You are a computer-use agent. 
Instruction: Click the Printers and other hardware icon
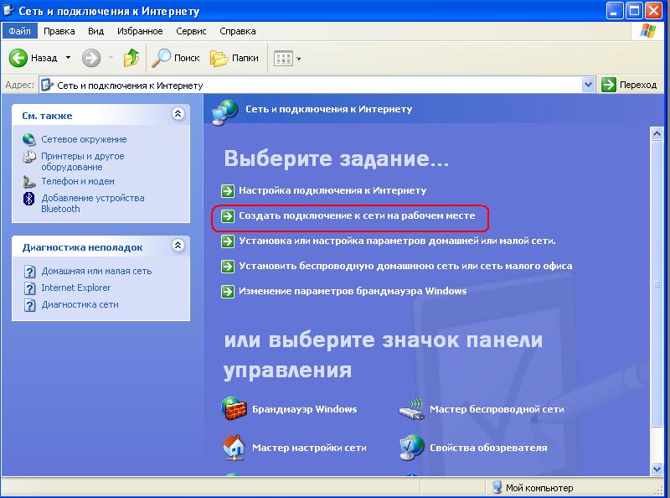click(28, 157)
